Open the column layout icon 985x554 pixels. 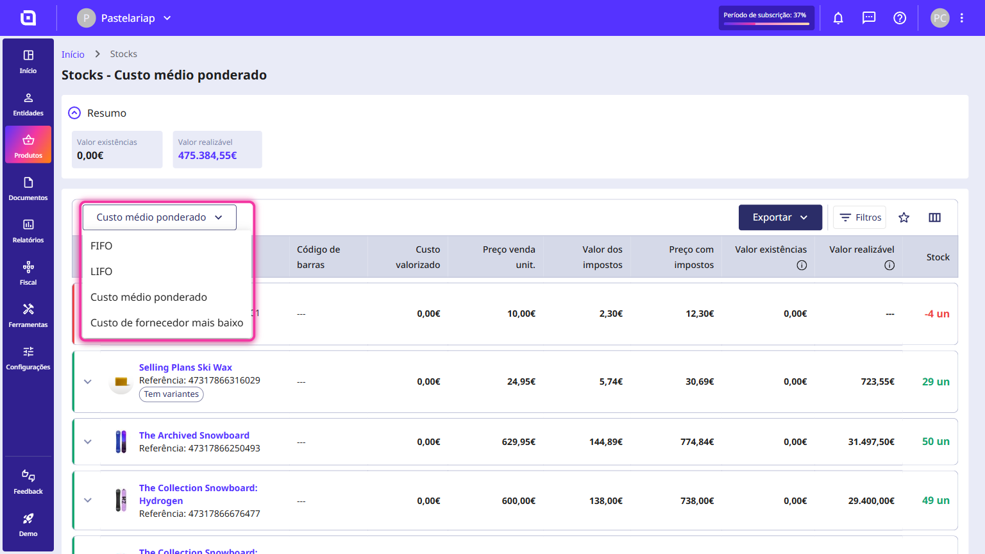[x=935, y=217]
